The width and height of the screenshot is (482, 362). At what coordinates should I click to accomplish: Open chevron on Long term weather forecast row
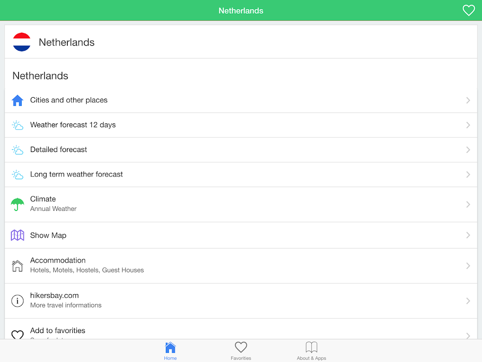pyautogui.click(x=468, y=175)
